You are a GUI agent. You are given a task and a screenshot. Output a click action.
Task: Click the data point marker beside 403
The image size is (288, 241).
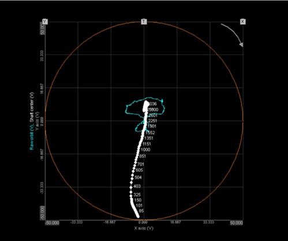[131, 187]
